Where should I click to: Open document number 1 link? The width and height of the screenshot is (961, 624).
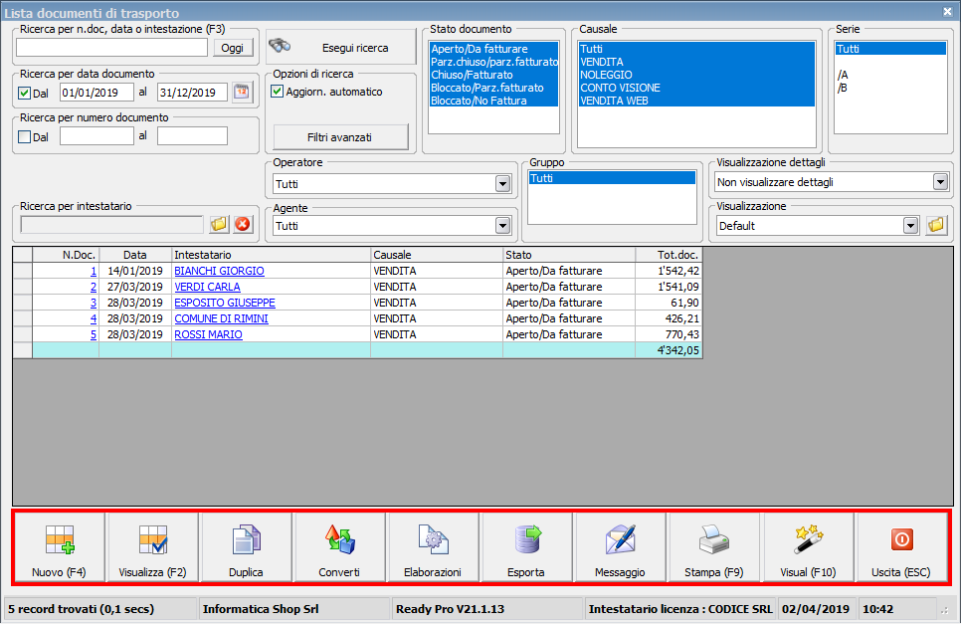[94, 271]
